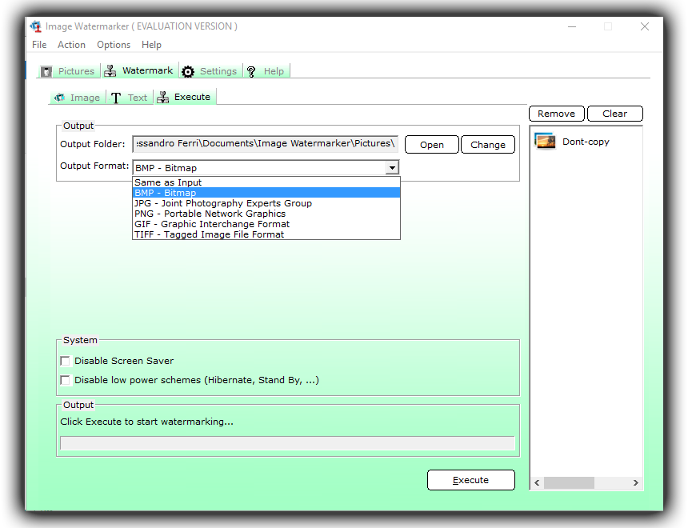Click the Settings gear icon
The width and height of the screenshot is (688, 528).
[188, 71]
